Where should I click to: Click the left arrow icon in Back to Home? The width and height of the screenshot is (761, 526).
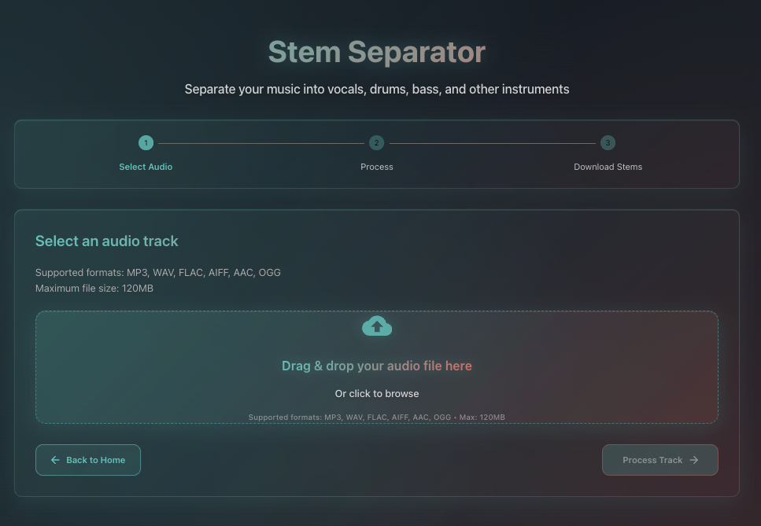click(x=55, y=460)
